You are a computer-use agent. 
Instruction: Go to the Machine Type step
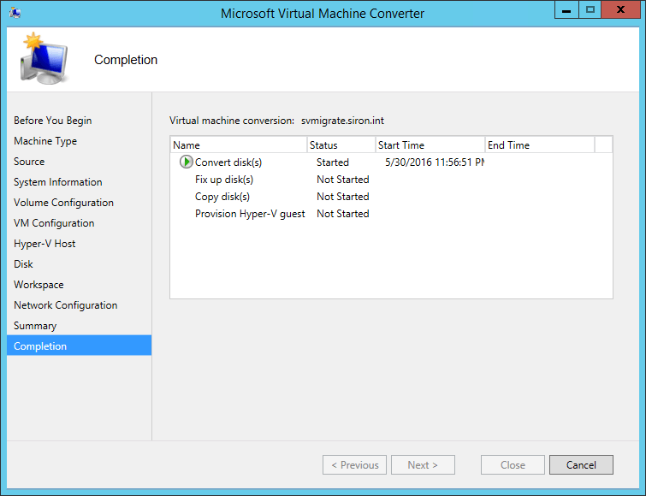45,141
